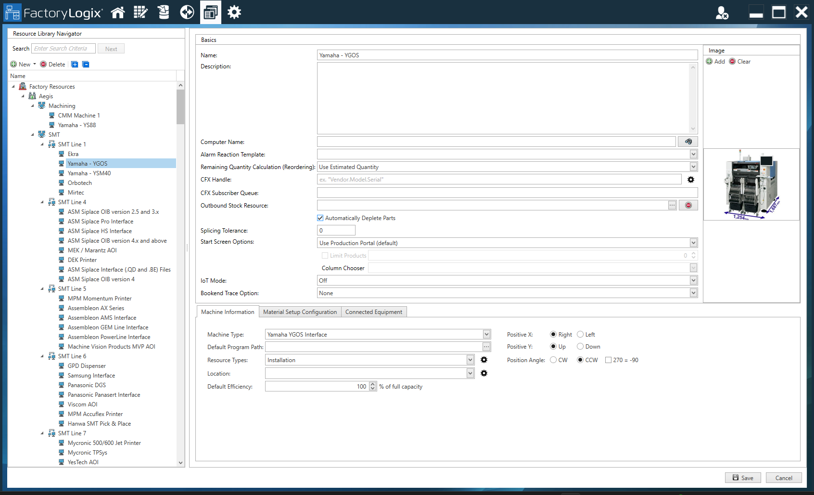Click the Save button

(x=743, y=477)
